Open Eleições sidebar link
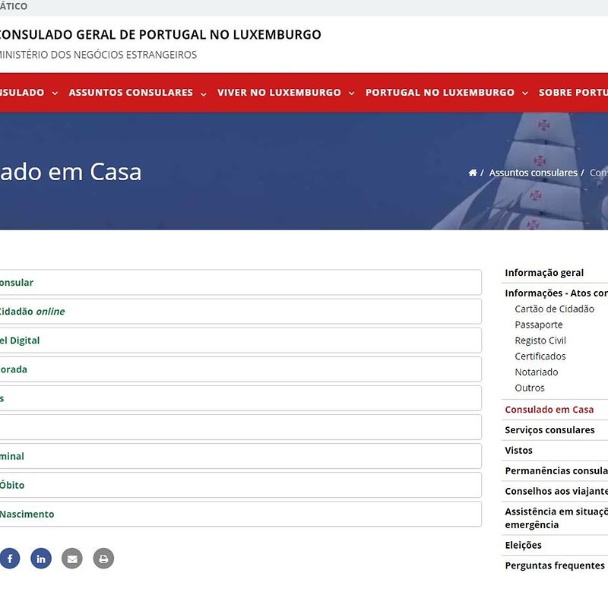This screenshot has width=608, height=608. (523, 545)
